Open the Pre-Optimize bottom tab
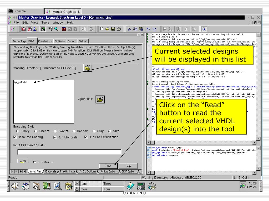This screenshot has height=201, width=269. point(68,171)
